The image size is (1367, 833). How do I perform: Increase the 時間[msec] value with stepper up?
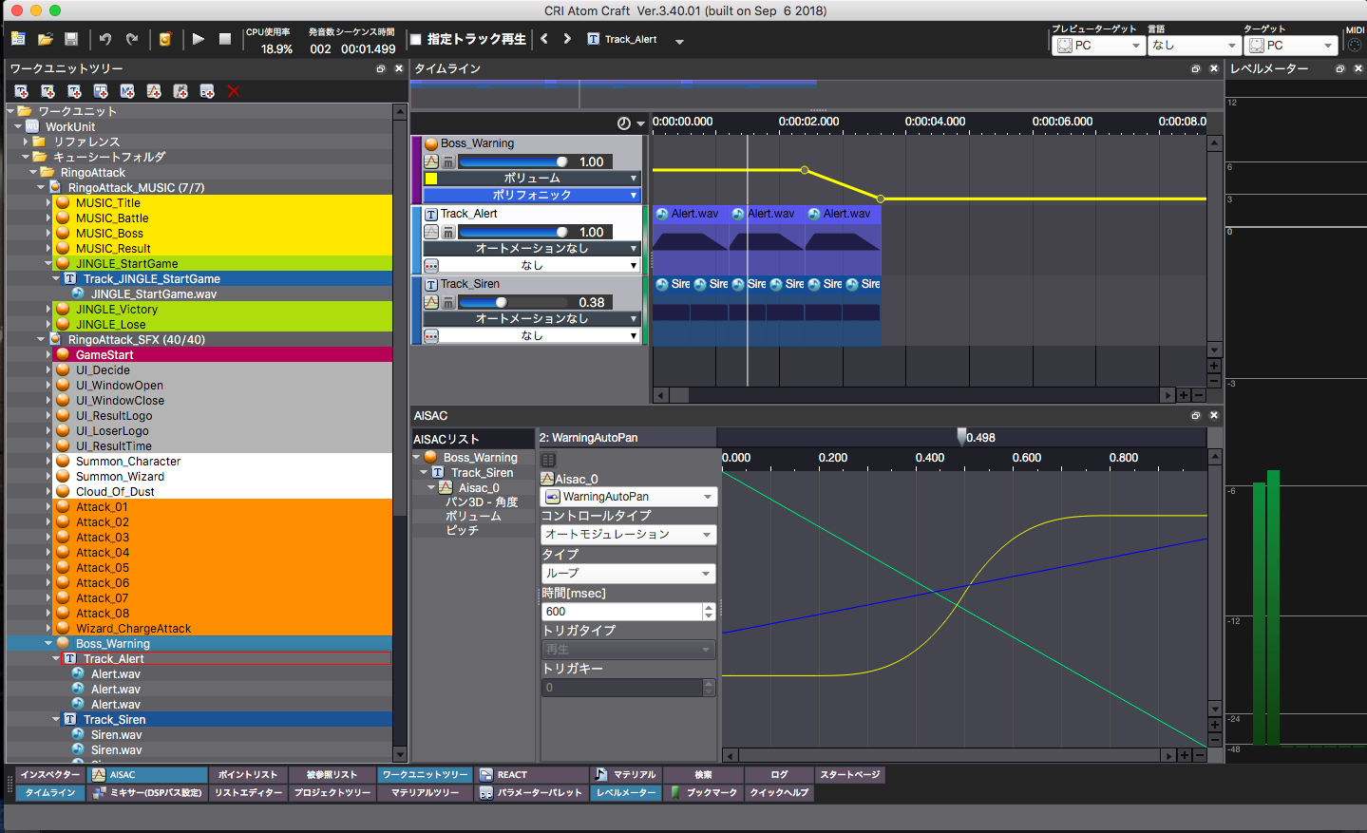click(x=709, y=608)
